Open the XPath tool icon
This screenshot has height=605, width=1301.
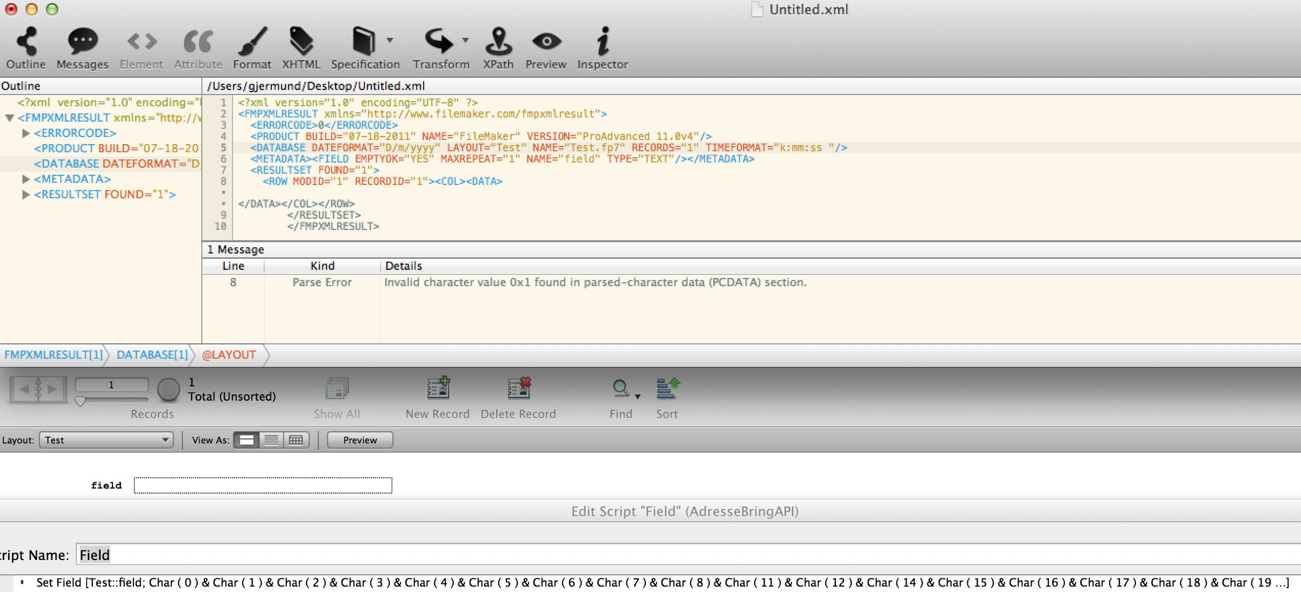pyautogui.click(x=498, y=42)
